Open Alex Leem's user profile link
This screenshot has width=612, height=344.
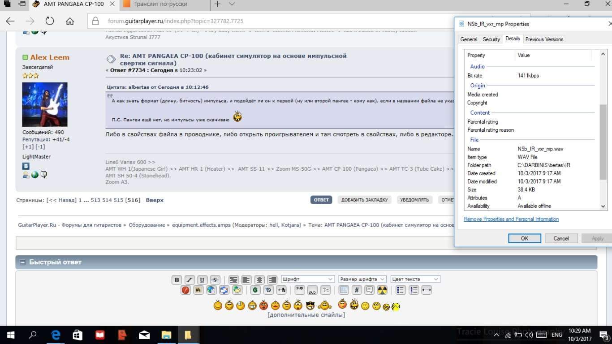[50, 57]
